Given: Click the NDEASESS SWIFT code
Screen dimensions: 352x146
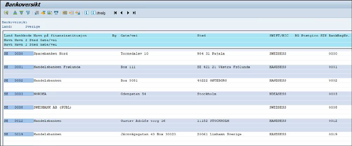Looking at the screenshot, I should coord(278,94).
